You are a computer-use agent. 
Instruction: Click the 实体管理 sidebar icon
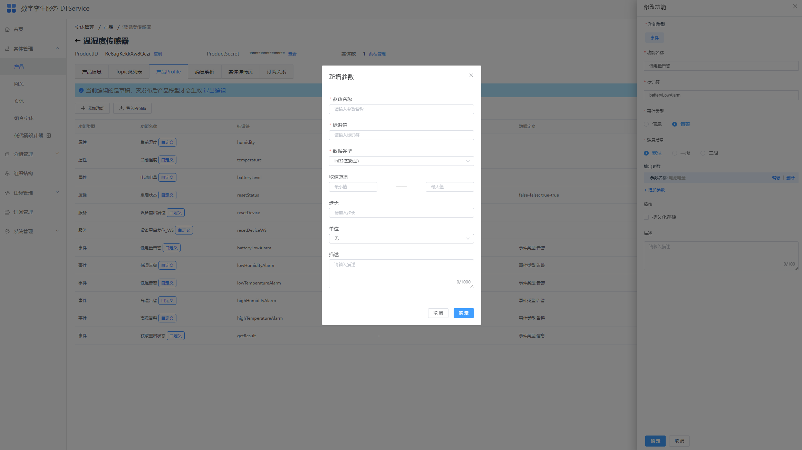pyautogui.click(x=7, y=49)
